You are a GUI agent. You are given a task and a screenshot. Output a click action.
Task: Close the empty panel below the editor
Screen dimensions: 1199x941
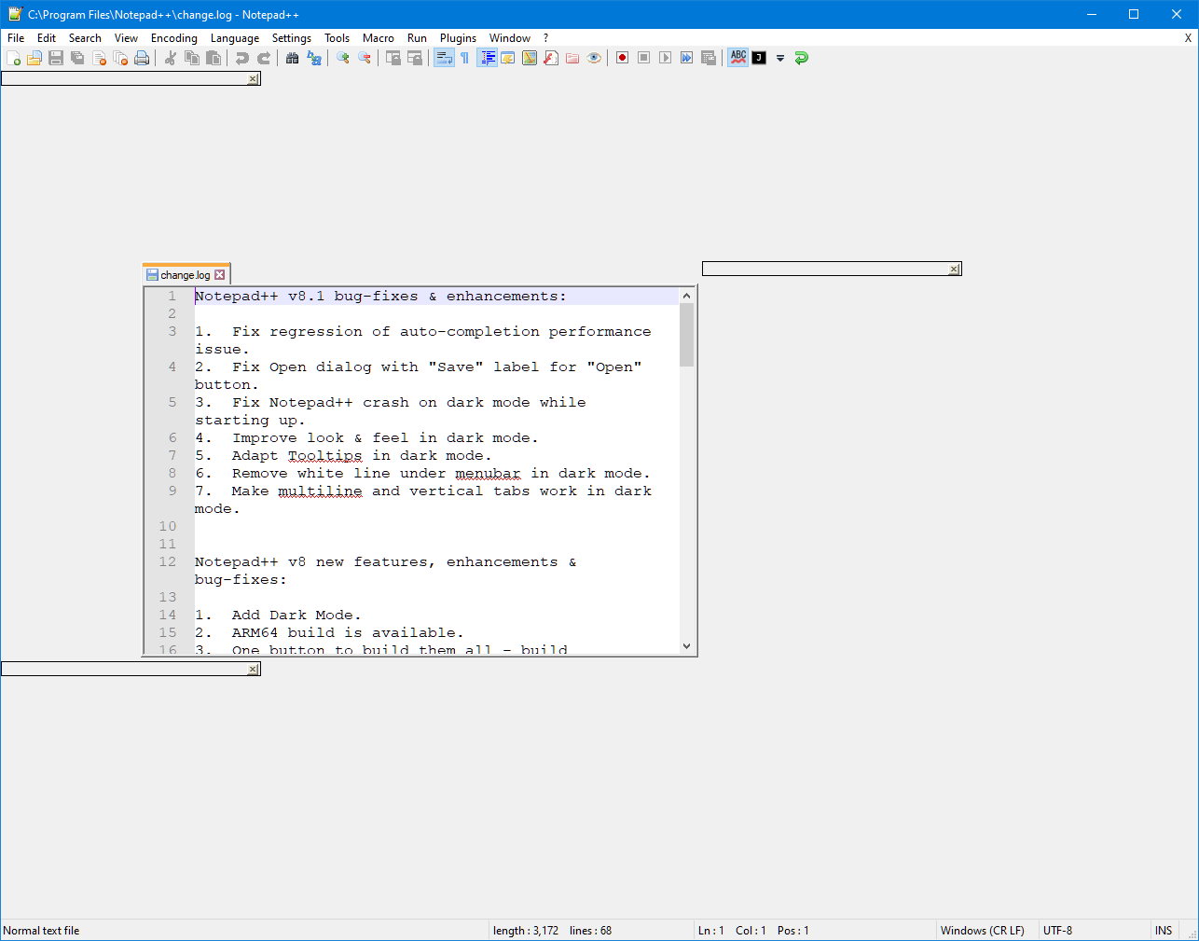[x=253, y=670]
